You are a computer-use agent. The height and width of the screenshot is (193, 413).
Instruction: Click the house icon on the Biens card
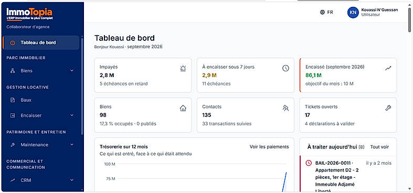(x=183, y=108)
